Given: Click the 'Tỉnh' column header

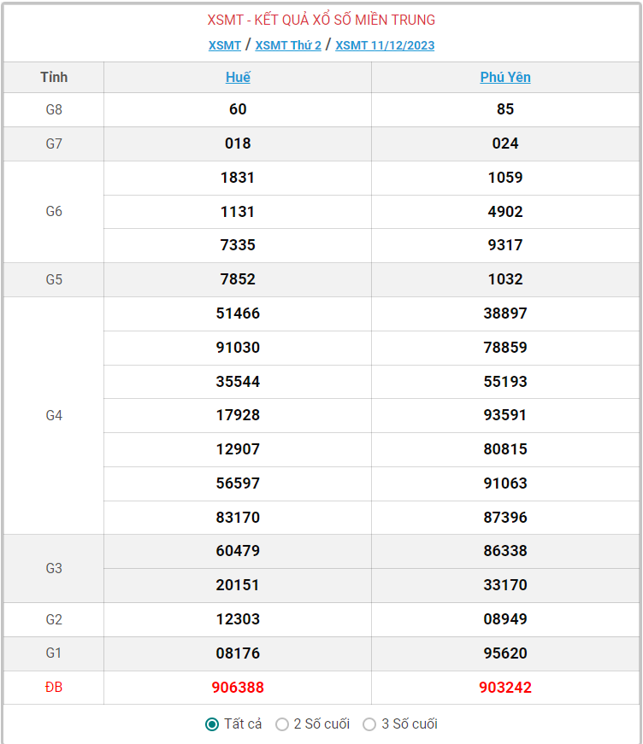Looking at the screenshot, I should coord(54,77).
